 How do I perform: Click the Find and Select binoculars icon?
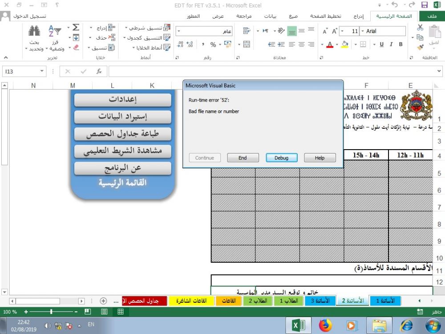34,31
